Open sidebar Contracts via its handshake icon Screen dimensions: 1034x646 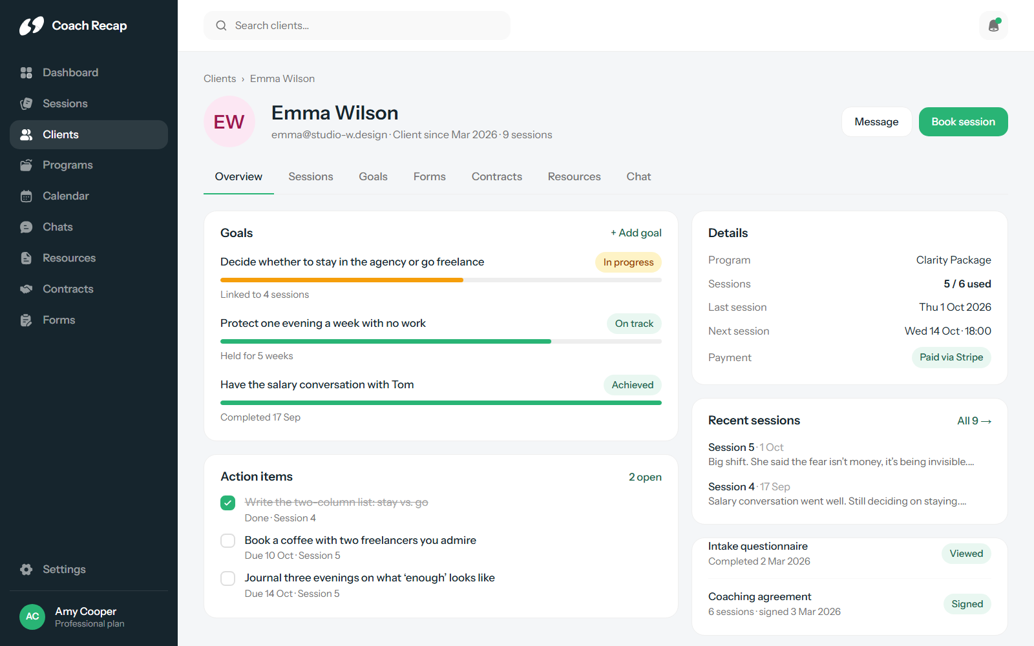[26, 289]
